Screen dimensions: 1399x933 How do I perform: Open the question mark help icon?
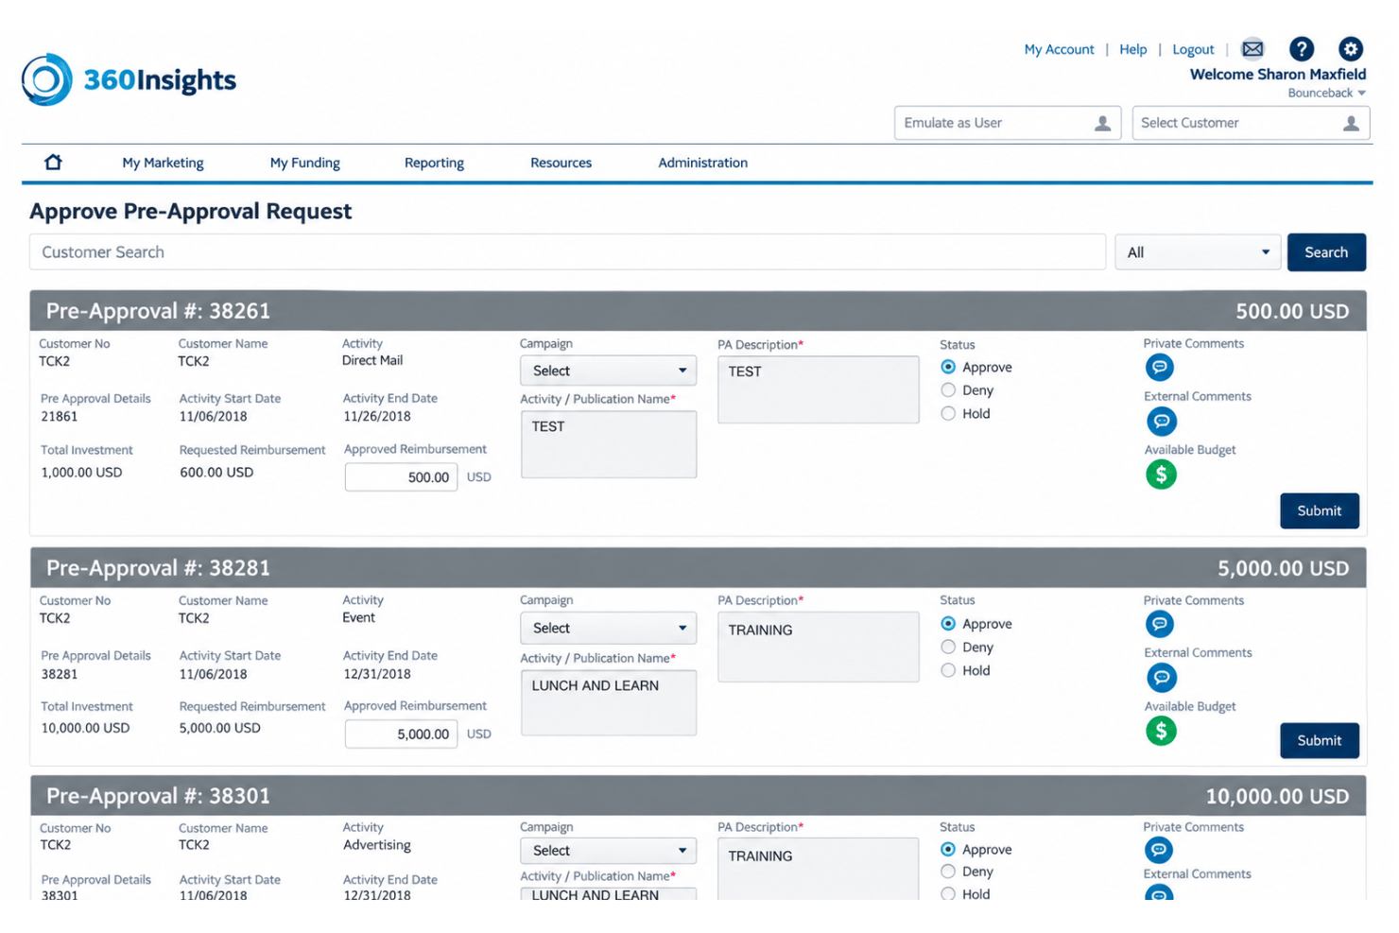click(x=1302, y=49)
